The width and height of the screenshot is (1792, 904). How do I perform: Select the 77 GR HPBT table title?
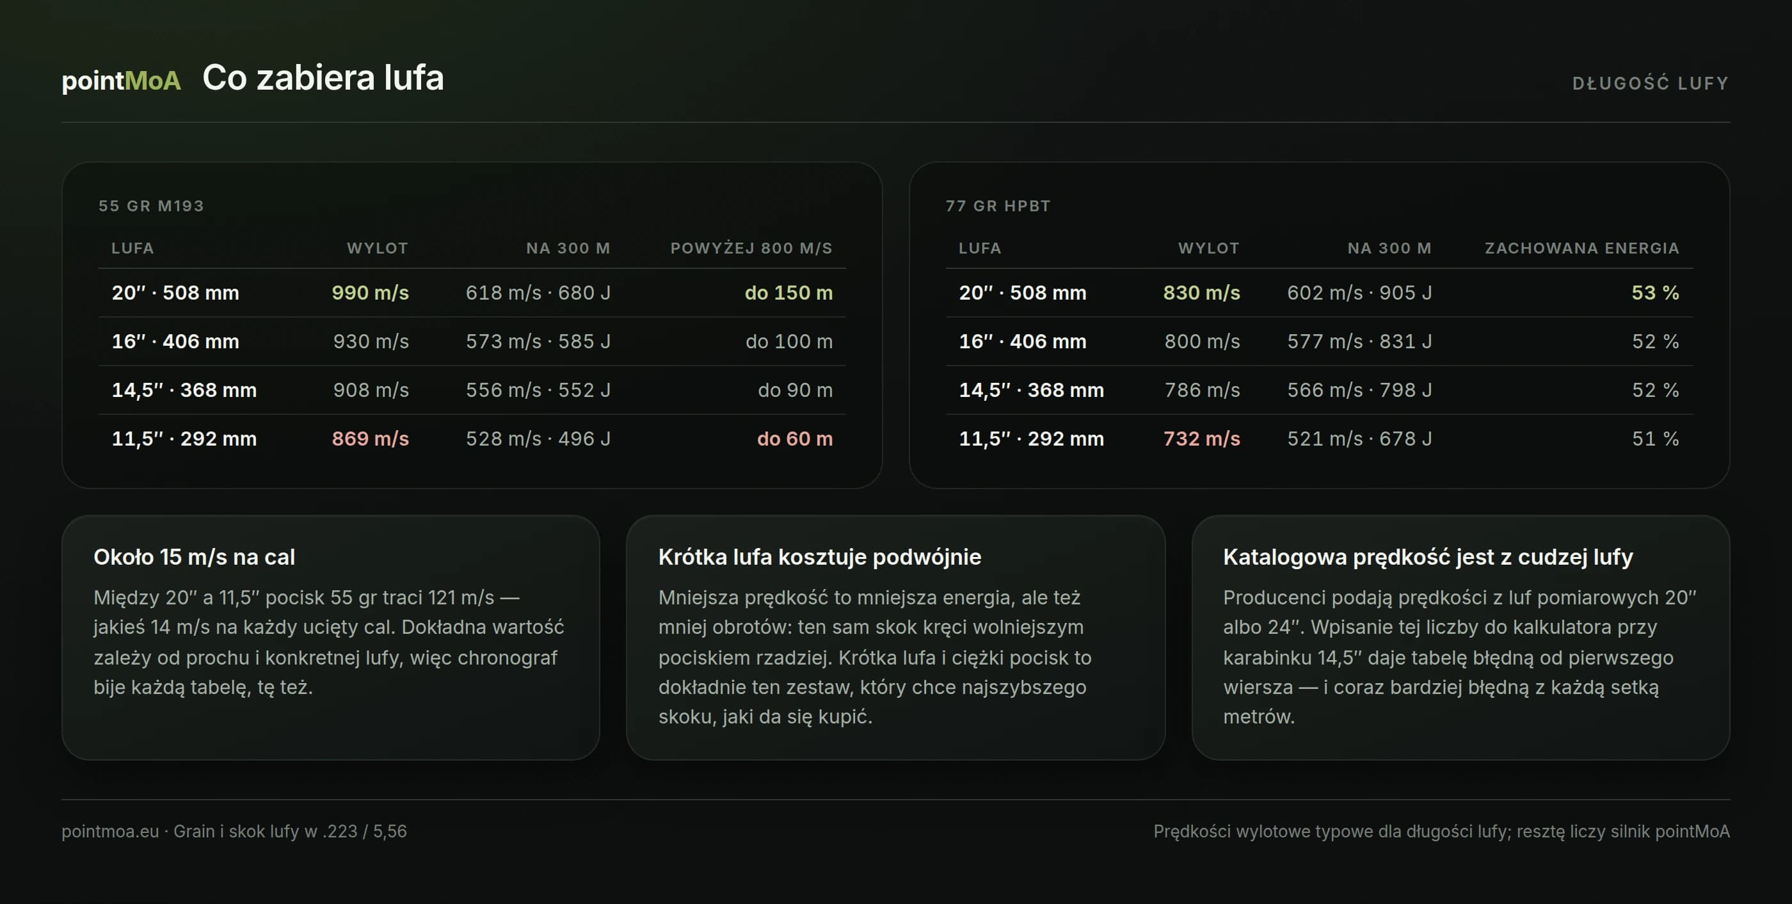click(998, 206)
